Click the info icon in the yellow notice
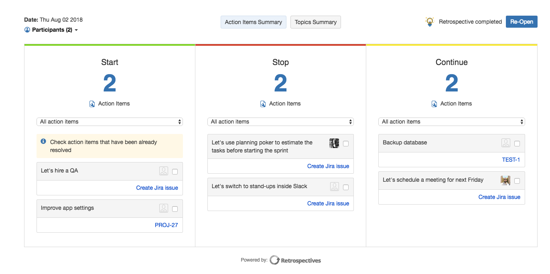 coord(43,142)
